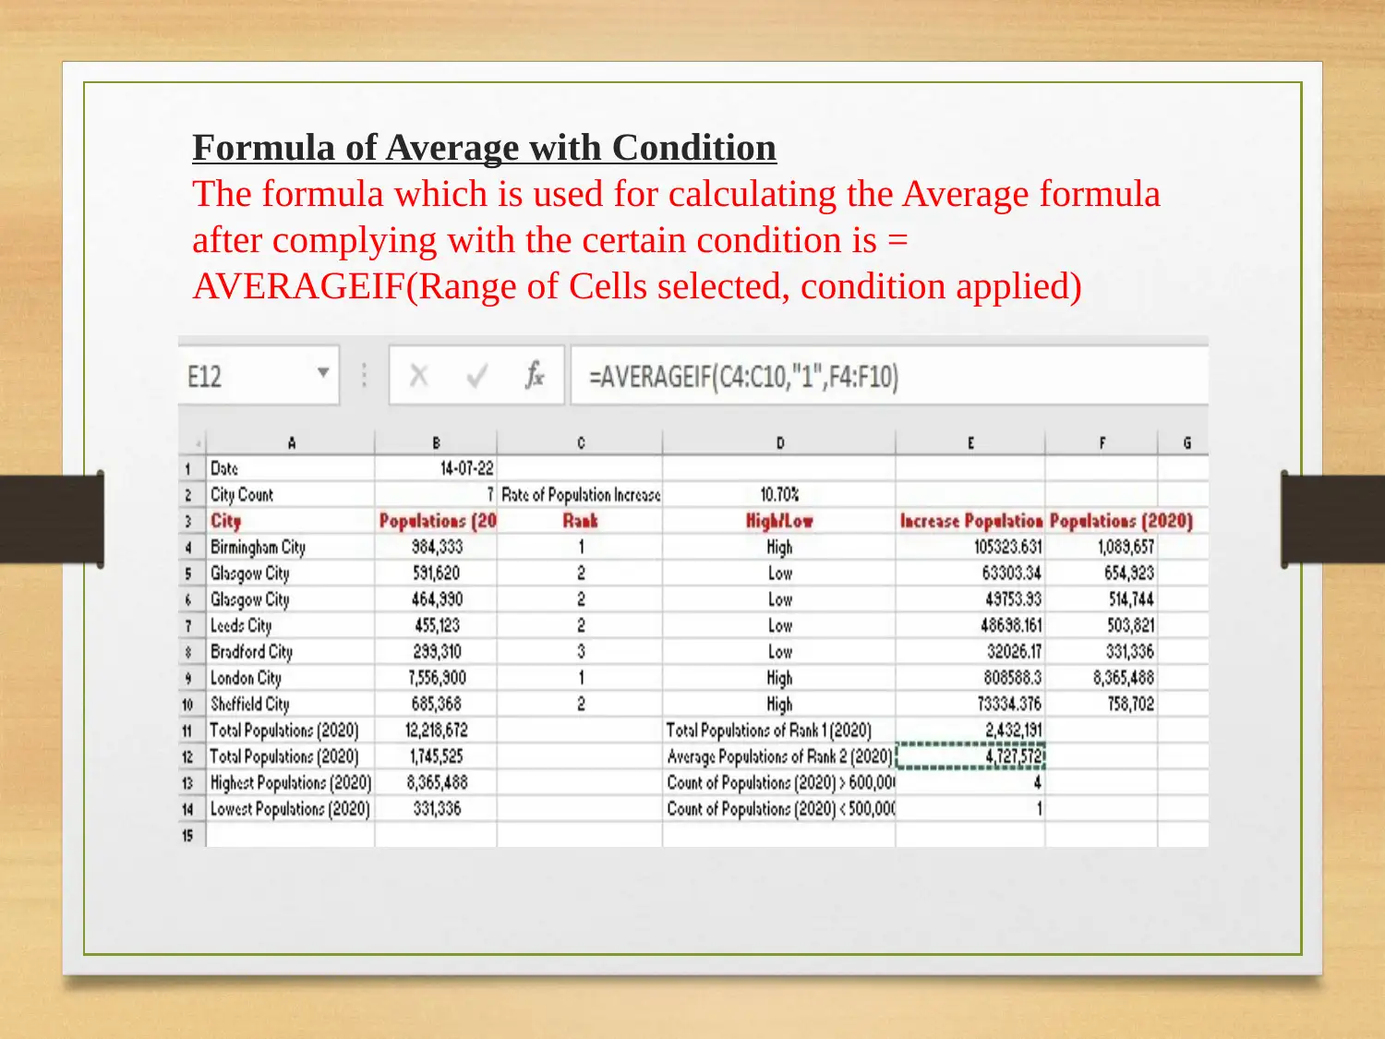Screen dimensions: 1385x1039
Task: Click 'Lowest Populations (2020)' label
Action: click(x=291, y=809)
